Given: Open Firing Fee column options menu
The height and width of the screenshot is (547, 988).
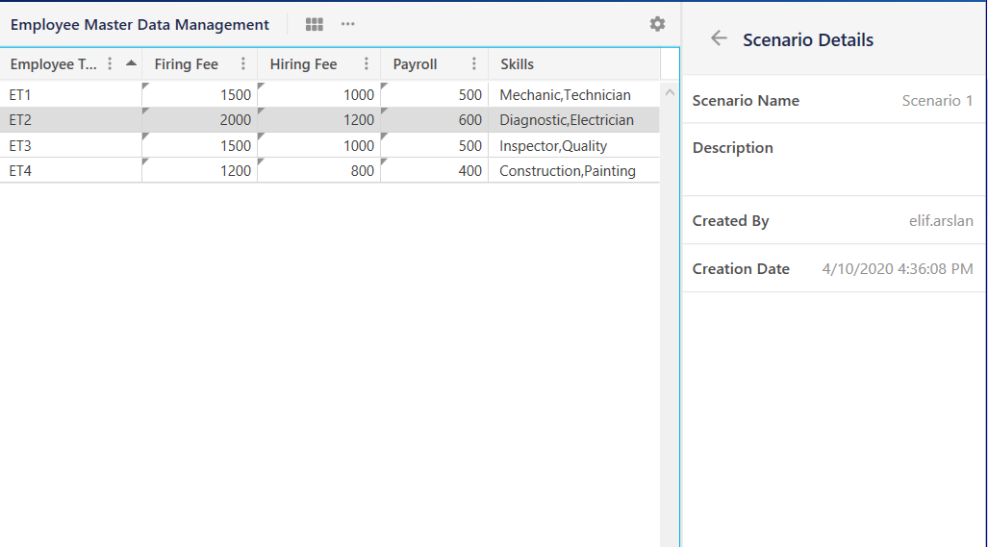Looking at the screenshot, I should [243, 63].
